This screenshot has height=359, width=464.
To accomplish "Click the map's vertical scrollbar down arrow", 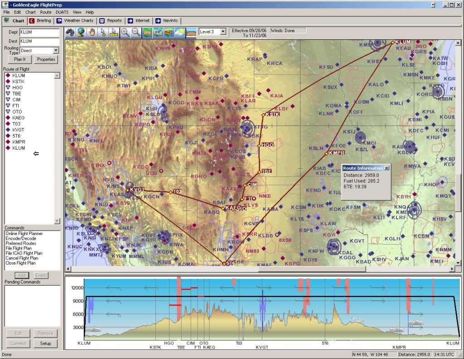I will pyautogui.click(x=458, y=263).
